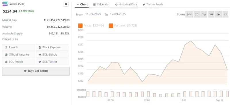230x105 pixels.
Task: Click the Calculator tab icon
Action: pos(95,5)
